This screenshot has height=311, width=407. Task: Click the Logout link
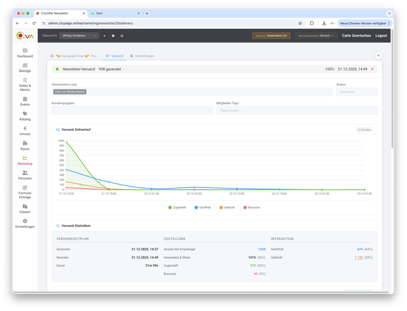point(381,36)
